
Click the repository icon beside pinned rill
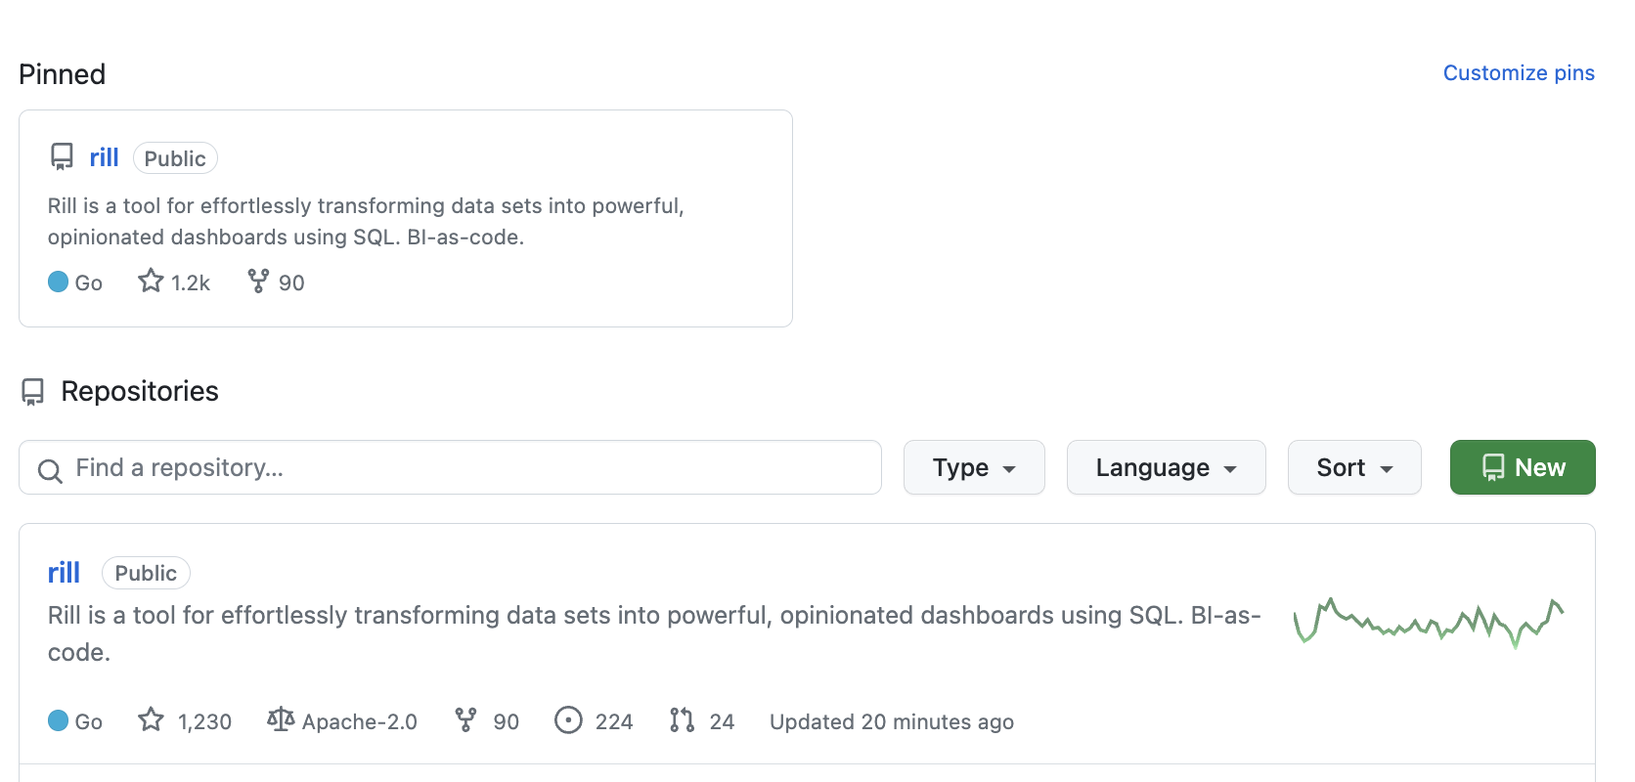(x=62, y=157)
